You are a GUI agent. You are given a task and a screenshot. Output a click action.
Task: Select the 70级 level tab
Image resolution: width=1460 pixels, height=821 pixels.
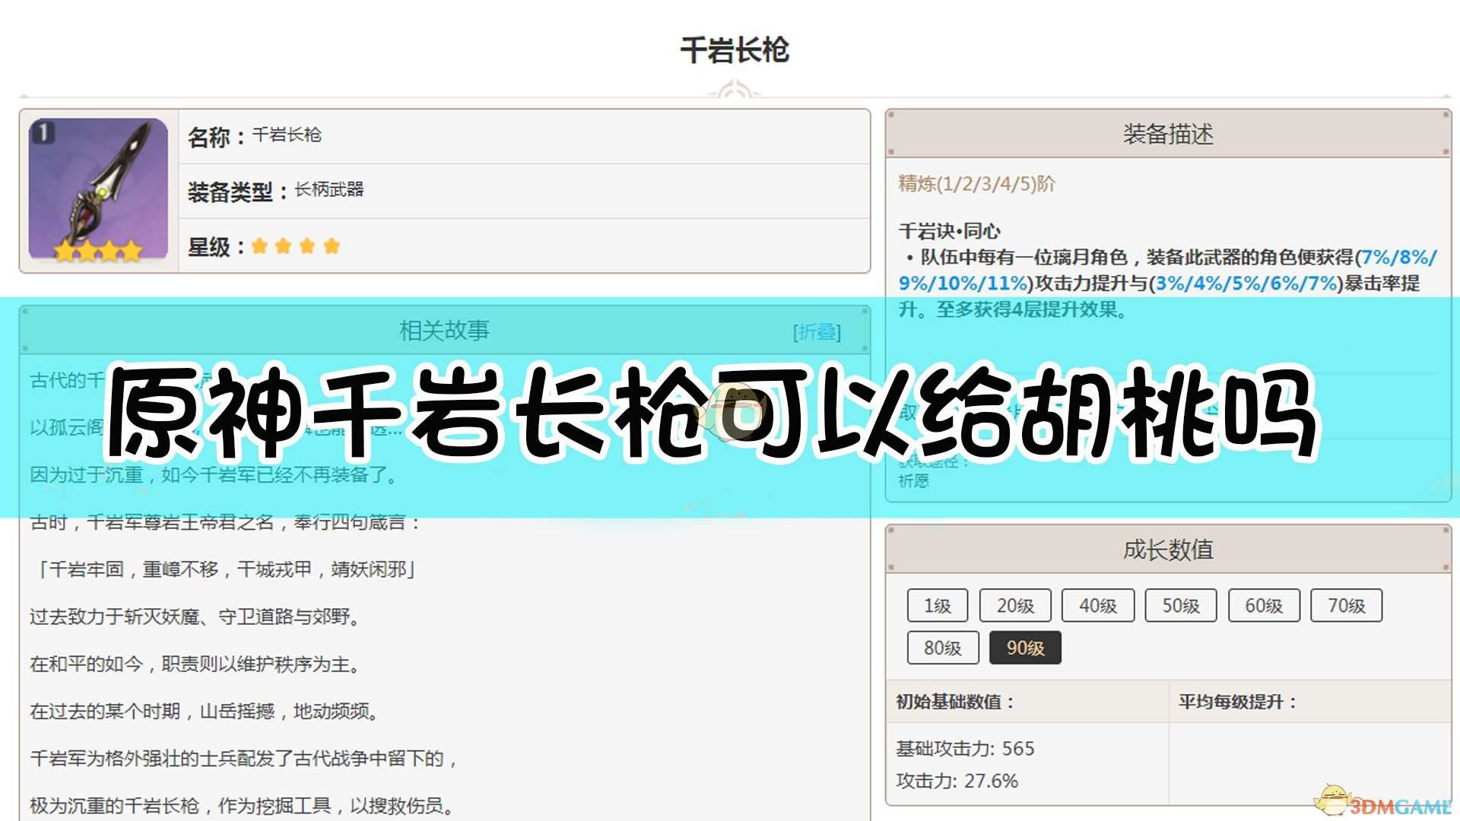pos(1346,605)
